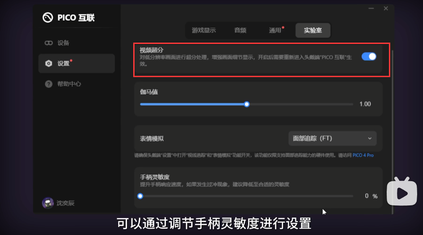
Task: Click the vertical scrollbar of settings panel
Action: click(x=392, y=132)
